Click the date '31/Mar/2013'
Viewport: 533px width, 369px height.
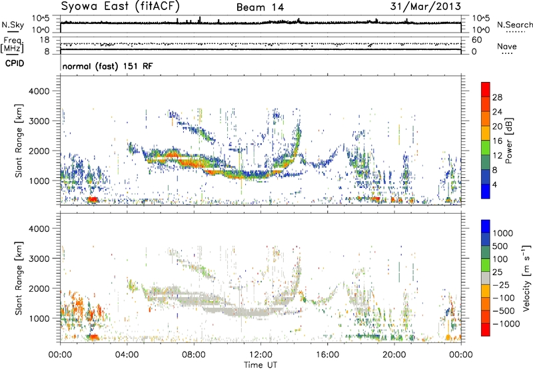click(x=426, y=6)
